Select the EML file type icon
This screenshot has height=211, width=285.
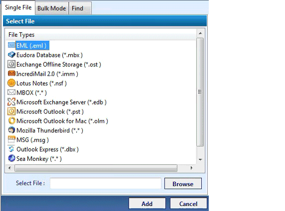coord(11,45)
